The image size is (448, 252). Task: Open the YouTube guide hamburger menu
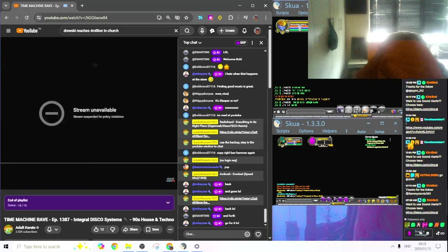[8, 31]
